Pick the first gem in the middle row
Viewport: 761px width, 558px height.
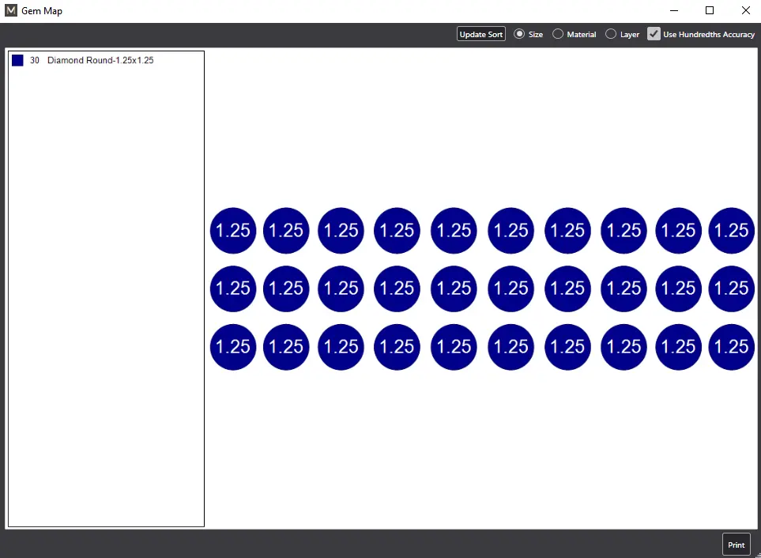pyautogui.click(x=233, y=288)
